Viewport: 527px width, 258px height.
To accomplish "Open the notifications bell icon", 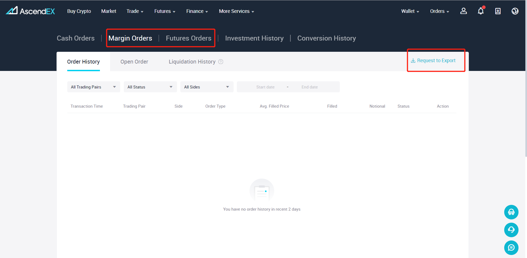I will (481, 11).
